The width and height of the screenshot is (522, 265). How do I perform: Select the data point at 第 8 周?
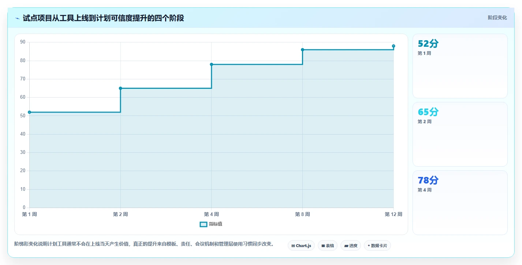click(302, 50)
